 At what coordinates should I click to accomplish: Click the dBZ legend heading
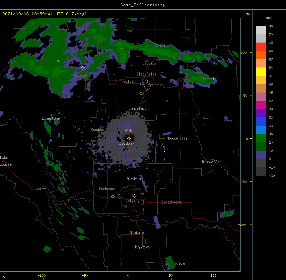pos(269,18)
